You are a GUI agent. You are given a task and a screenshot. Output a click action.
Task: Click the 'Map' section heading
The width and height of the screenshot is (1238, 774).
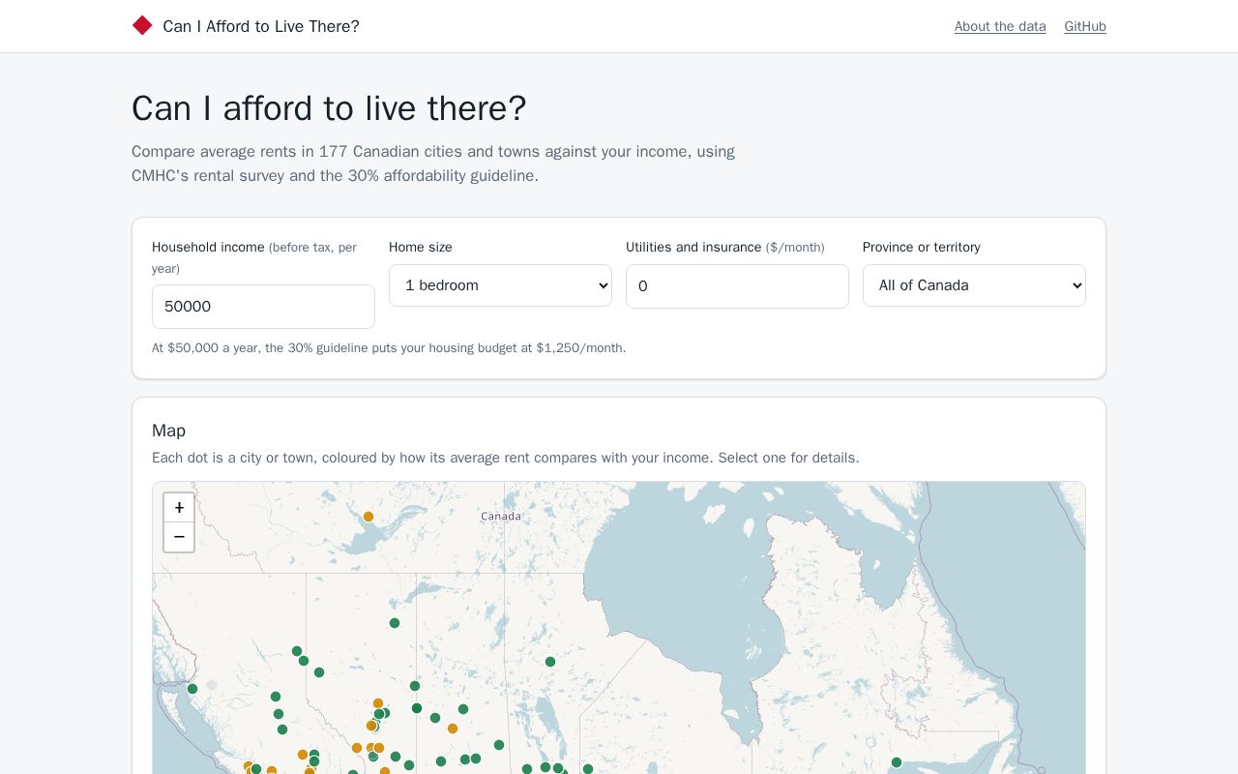(x=169, y=431)
